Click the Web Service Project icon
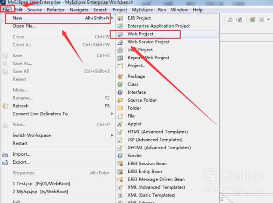The image size is (273, 203). [120, 42]
